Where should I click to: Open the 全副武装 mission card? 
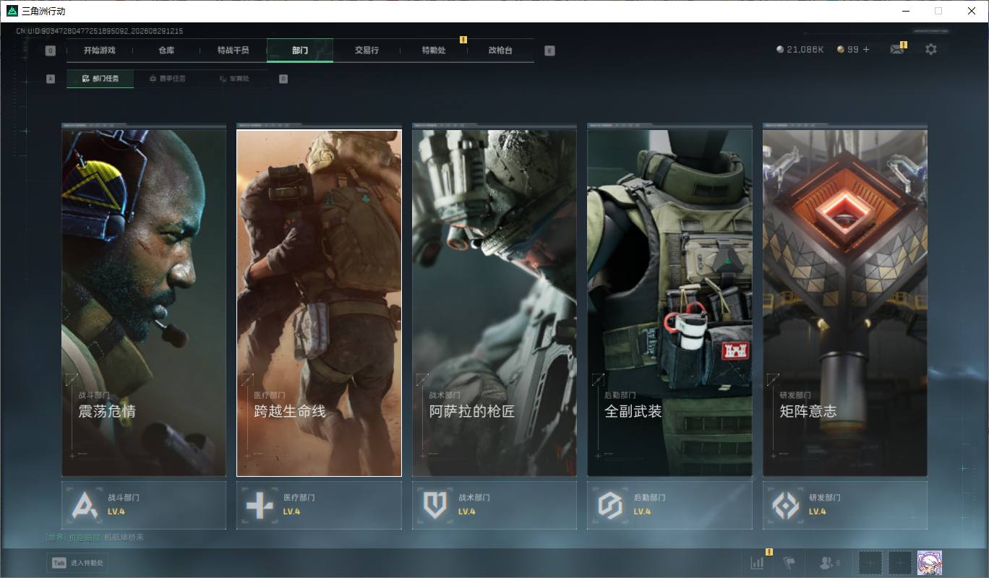[669, 303]
